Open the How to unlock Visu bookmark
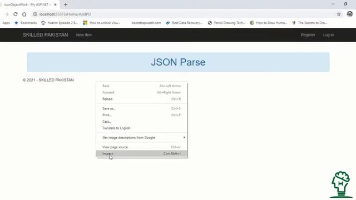This screenshot has height=200, width=356. coord(101,23)
